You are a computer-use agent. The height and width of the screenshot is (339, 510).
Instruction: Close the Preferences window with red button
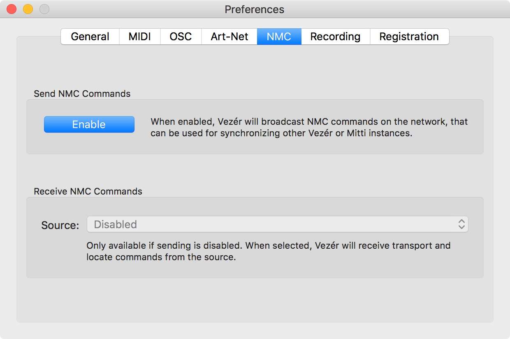[x=12, y=9]
